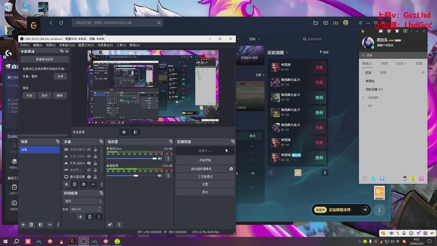Expand the 我的设备 0/1 group
This screenshot has height=246, width=437.
click(x=363, y=89)
